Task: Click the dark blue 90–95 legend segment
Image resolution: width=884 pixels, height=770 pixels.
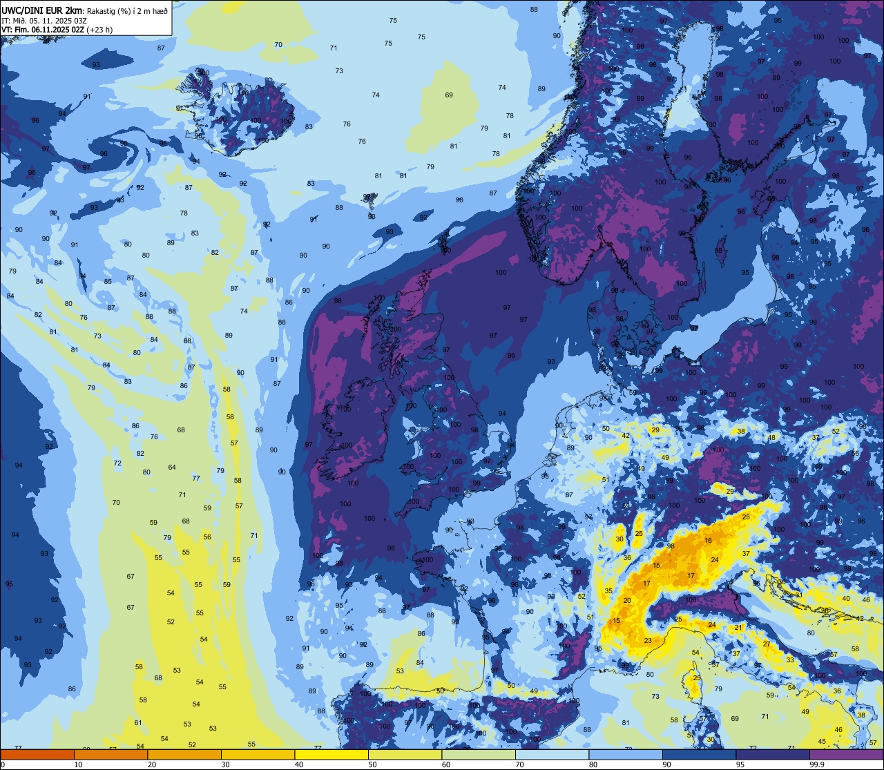Action: coord(699,755)
